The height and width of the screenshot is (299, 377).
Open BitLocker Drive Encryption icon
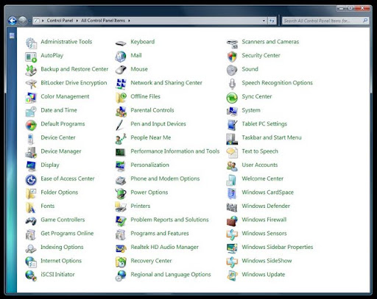pos(31,84)
